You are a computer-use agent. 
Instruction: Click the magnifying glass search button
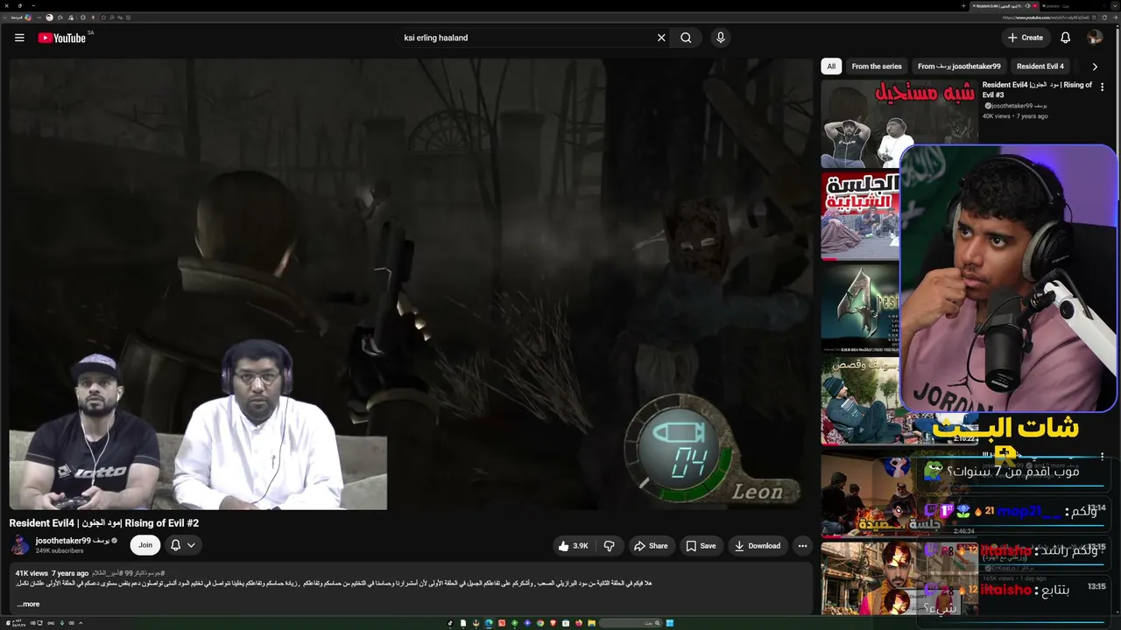686,38
